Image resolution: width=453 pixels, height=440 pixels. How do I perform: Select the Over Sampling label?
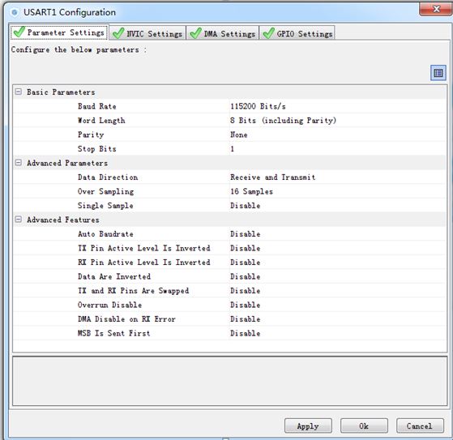105,191
